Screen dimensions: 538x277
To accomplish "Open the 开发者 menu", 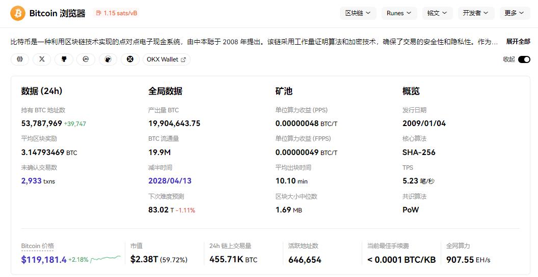I will point(475,13).
